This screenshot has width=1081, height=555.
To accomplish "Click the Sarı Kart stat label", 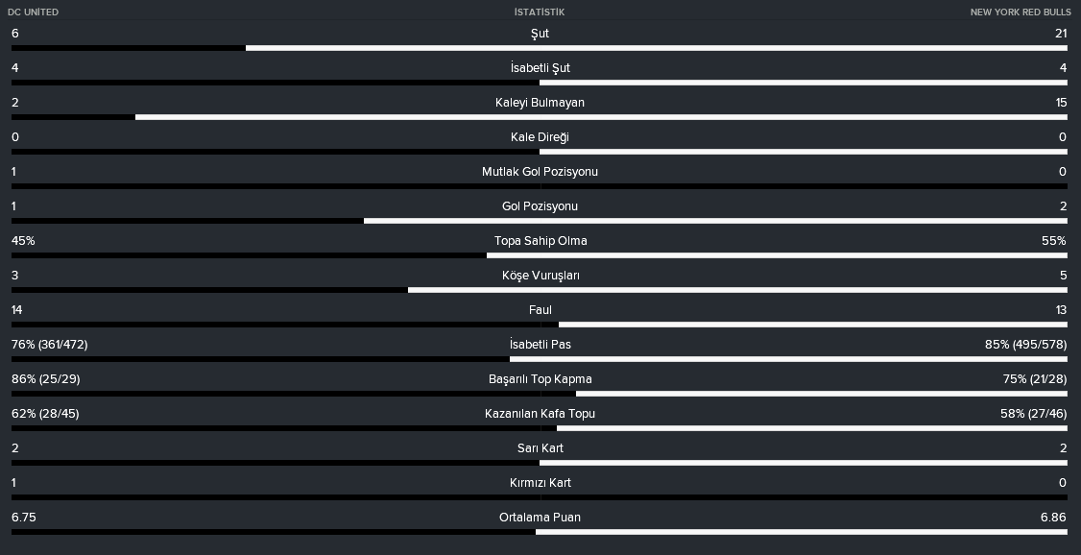I will click(x=540, y=448).
